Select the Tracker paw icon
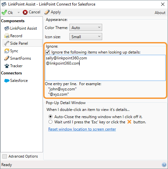 point(7,66)
